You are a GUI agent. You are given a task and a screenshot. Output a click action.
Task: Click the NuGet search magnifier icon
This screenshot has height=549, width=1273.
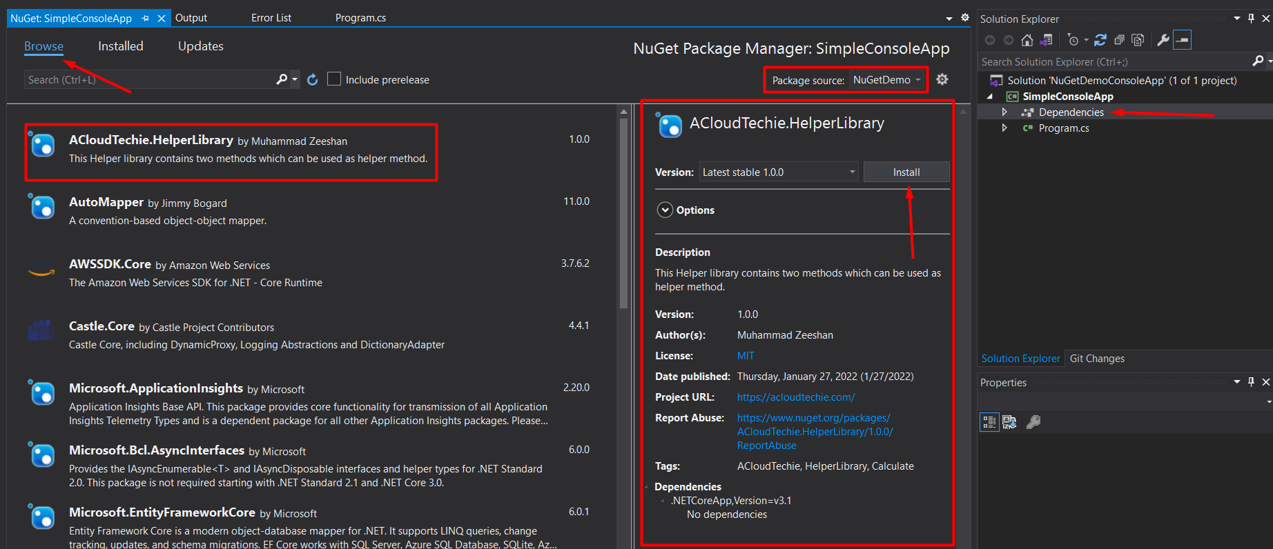point(282,79)
